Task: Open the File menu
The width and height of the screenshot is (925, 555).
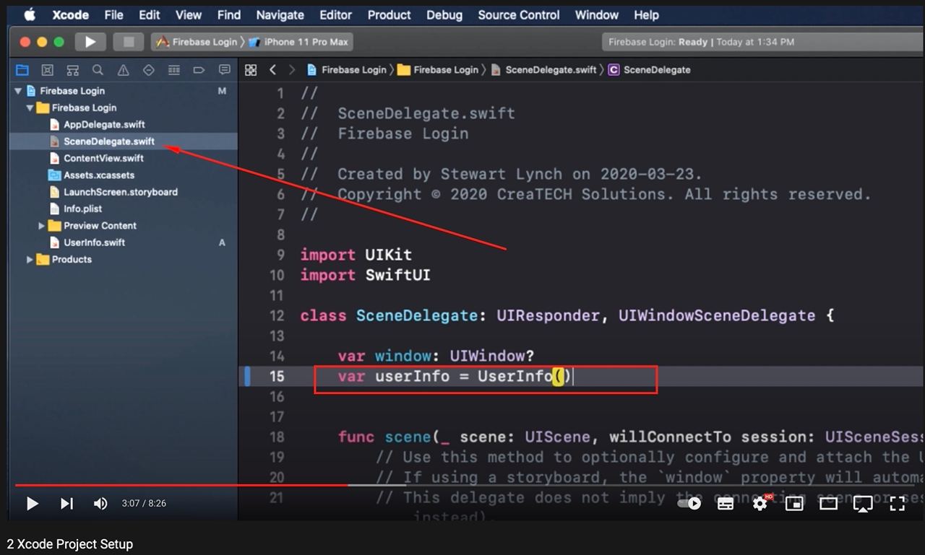Action: coord(113,14)
